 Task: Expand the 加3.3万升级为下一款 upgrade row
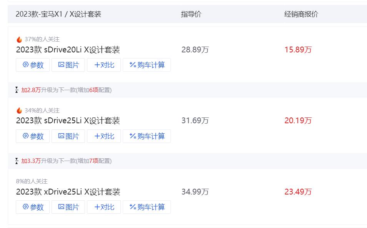coord(66,161)
